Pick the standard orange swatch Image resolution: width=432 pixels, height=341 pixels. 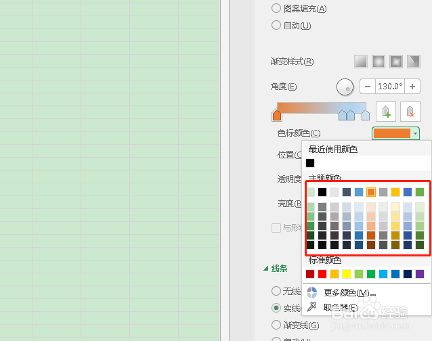(x=334, y=274)
